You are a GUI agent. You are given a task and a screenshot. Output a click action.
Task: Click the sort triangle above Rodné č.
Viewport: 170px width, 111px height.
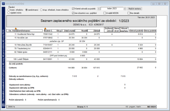point(45,29)
